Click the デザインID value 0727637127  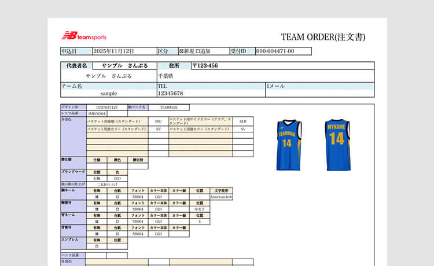[x=106, y=108]
